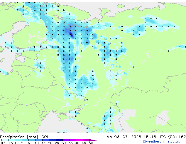Viewport: 186px width, 144px height.
Task: Click the 0.1–0.5 mm legend color swatch
Action: tap(5, 140)
